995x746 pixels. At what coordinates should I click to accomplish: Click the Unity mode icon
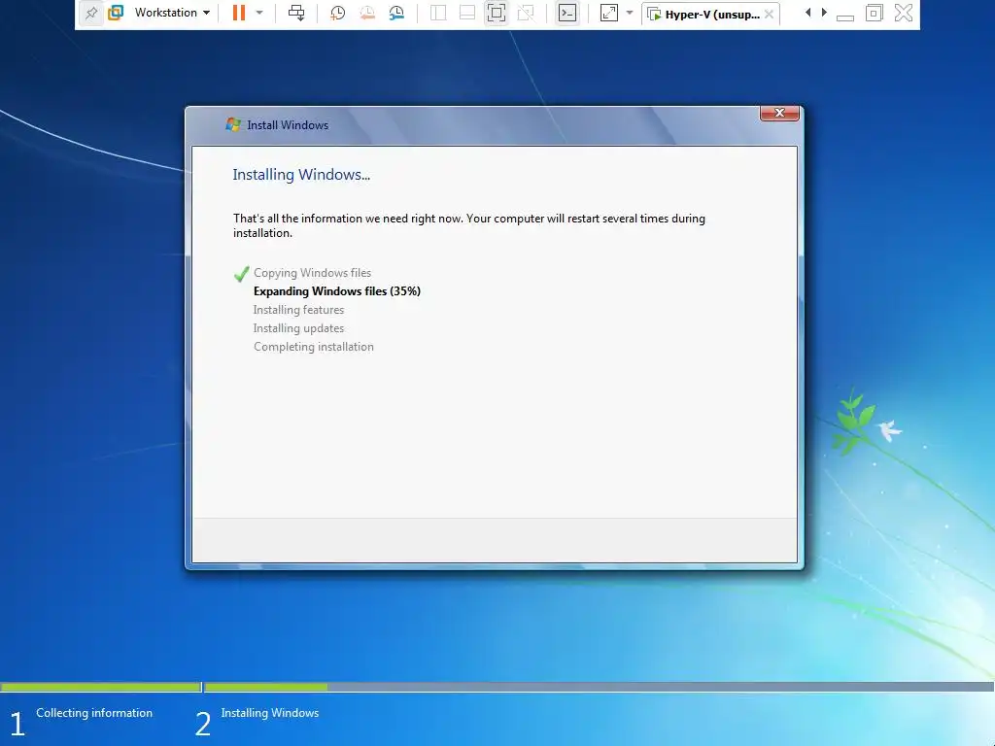[526, 13]
